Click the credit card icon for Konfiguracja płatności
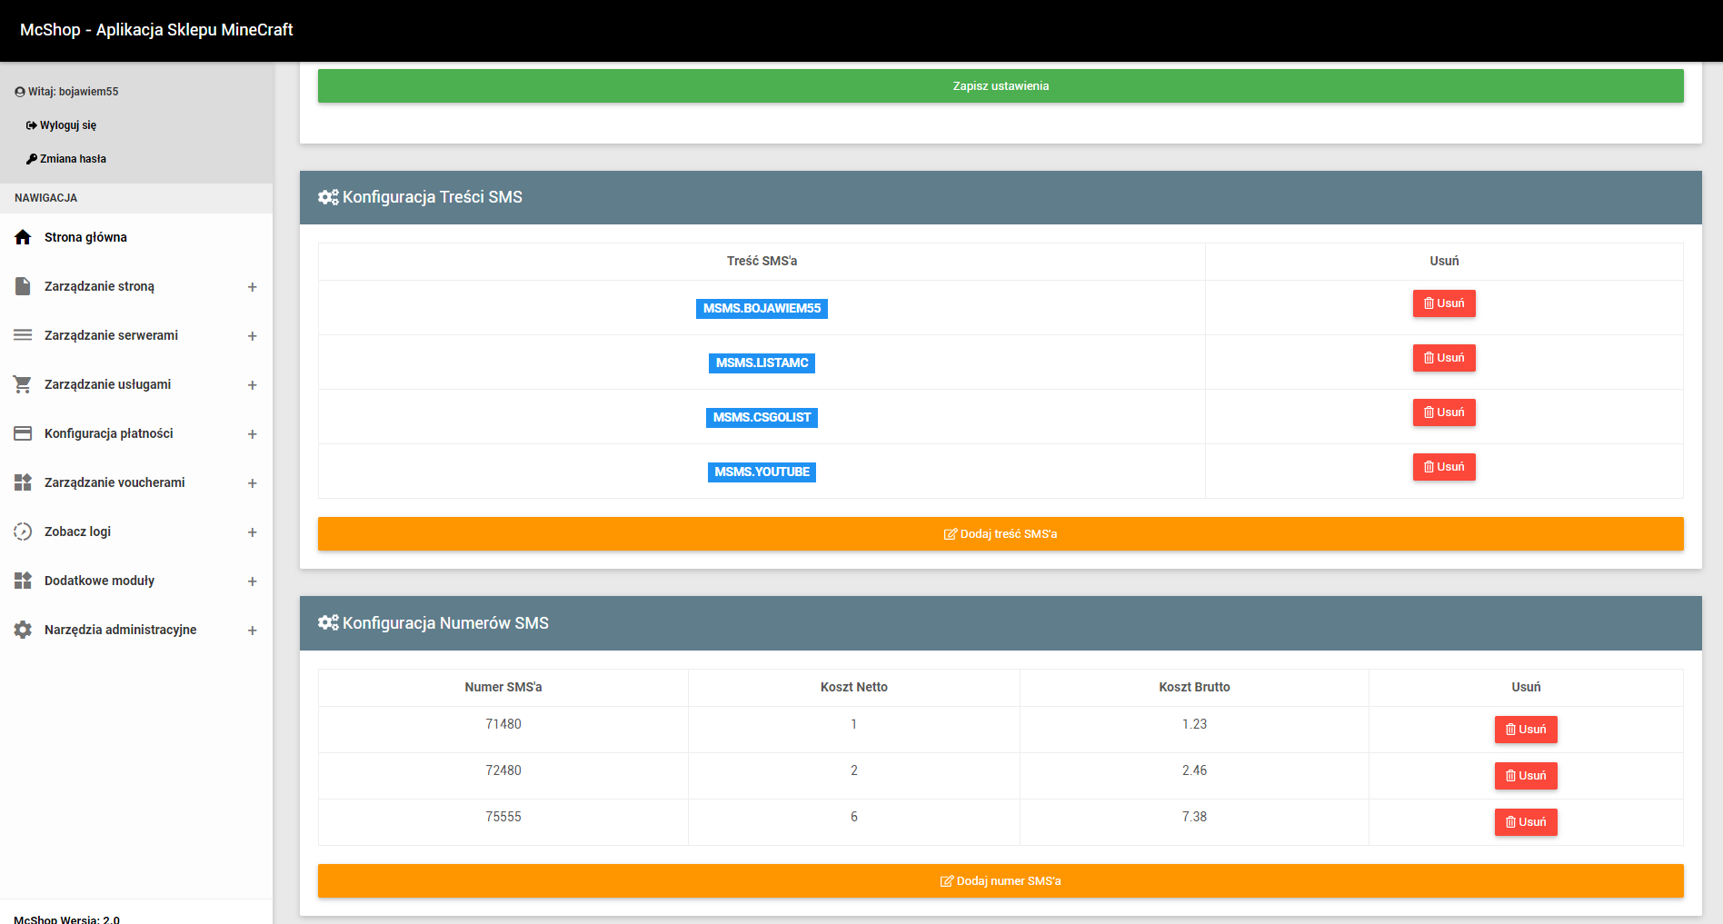Viewport: 1723px width, 924px height. pyautogui.click(x=23, y=433)
